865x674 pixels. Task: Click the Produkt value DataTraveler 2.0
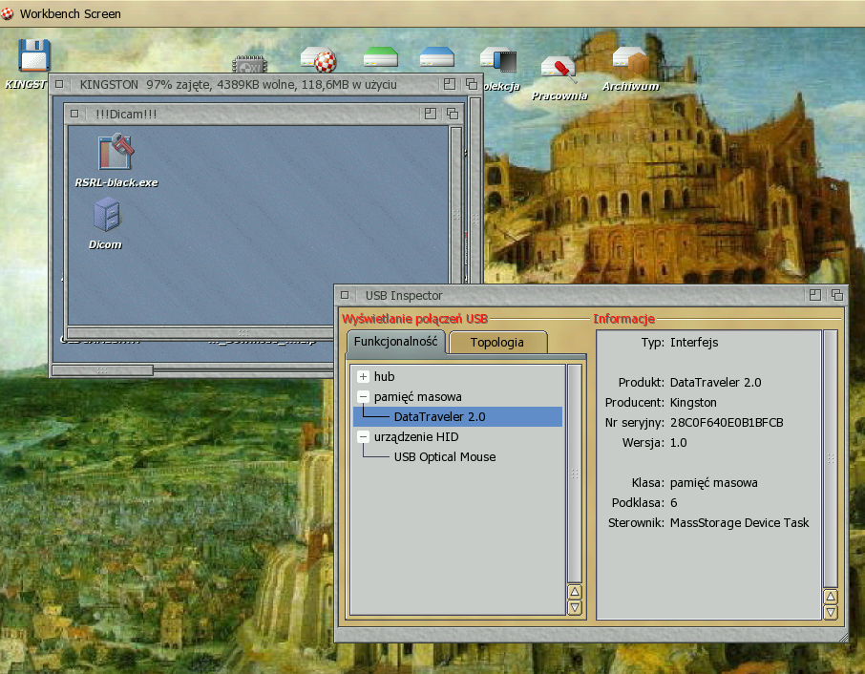click(x=715, y=382)
